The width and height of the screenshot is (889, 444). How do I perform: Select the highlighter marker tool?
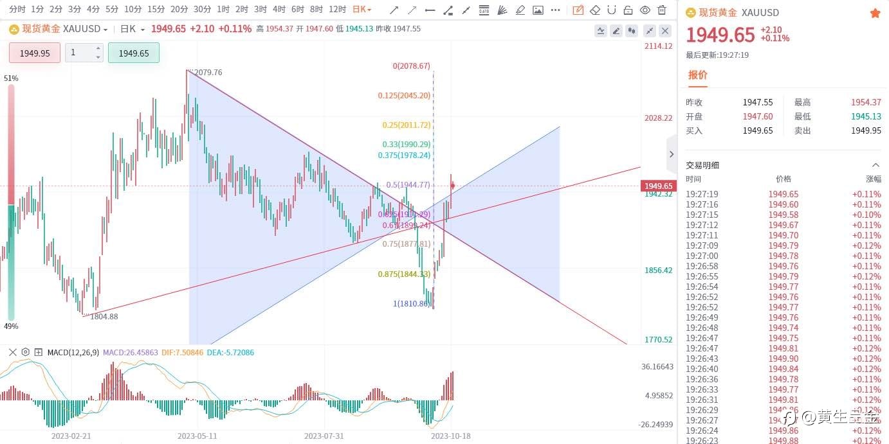[520, 10]
